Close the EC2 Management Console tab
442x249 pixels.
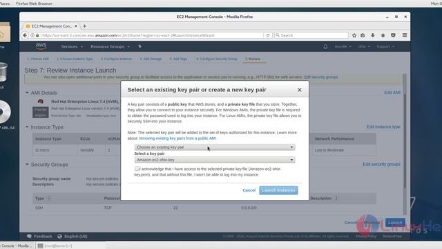pyautogui.click(x=75, y=26)
